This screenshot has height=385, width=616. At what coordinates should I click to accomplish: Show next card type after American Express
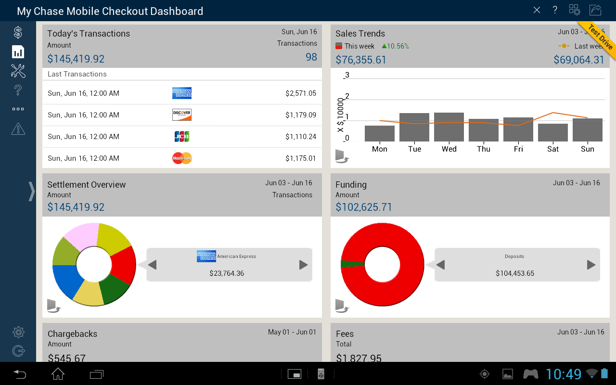303,265
